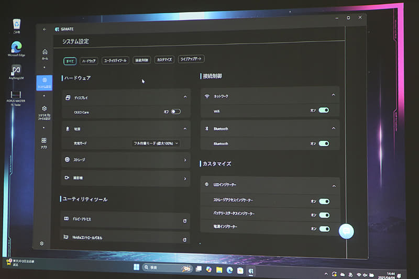Toggle 電源インジケーター switch
This screenshot has width=419, height=279.
click(x=324, y=229)
